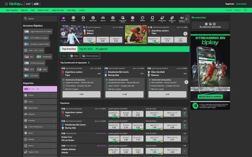Click the Buscar search field

pyautogui.click(x=40, y=19)
